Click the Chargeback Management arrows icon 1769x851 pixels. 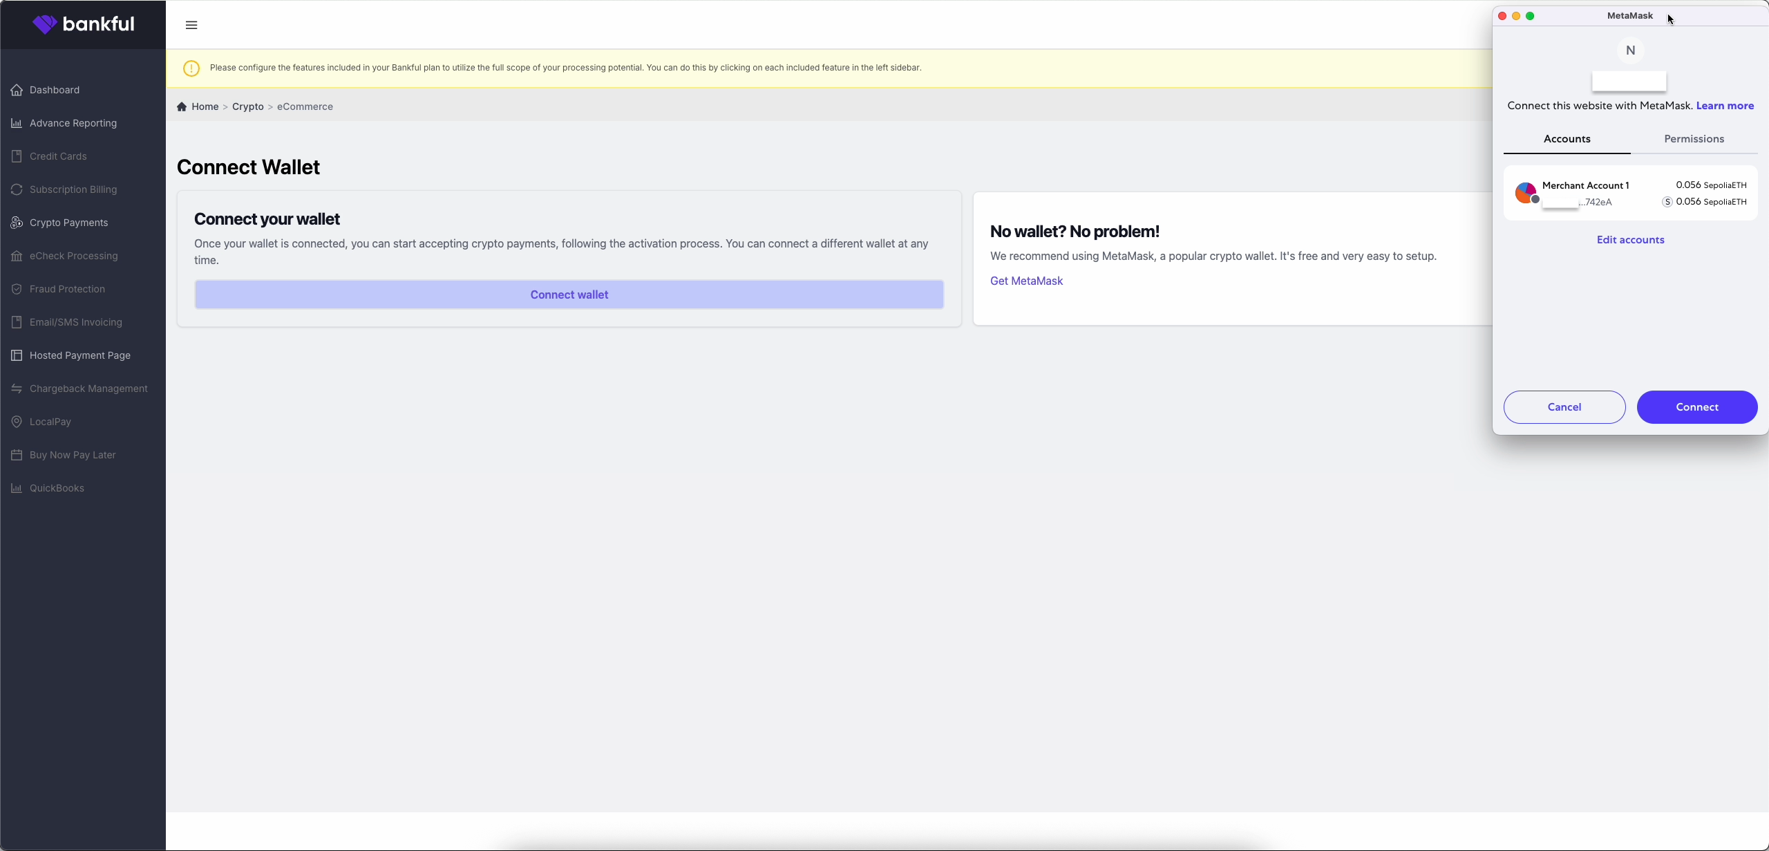[x=17, y=389]
